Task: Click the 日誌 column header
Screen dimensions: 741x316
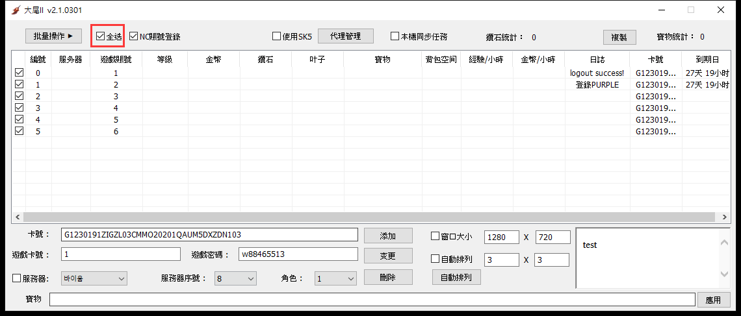Action: 597,60
